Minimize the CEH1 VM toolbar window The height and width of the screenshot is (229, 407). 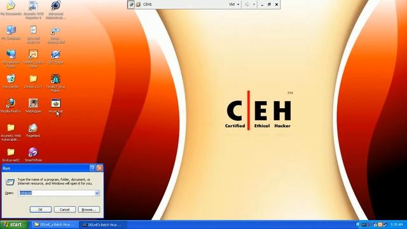pyautogui.click(x=262, y=4)
